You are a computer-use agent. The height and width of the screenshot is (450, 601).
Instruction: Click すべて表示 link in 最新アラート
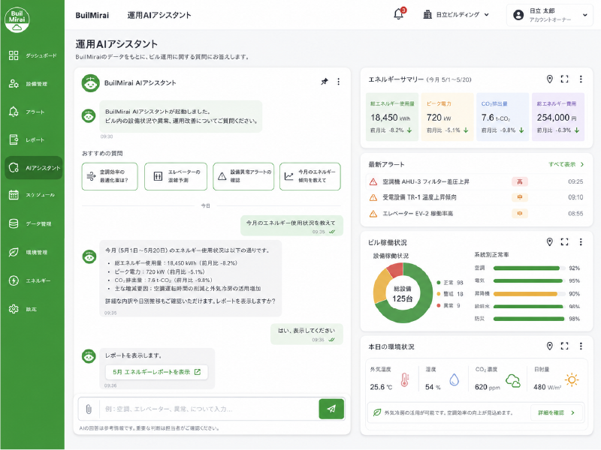click(x=566, y=164)
